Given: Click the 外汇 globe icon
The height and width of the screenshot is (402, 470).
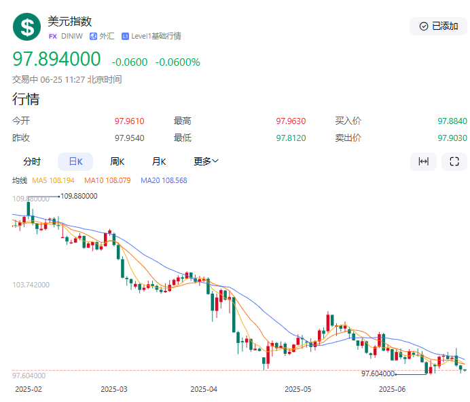Looking at the screenshot, I should tap(93, 36).
